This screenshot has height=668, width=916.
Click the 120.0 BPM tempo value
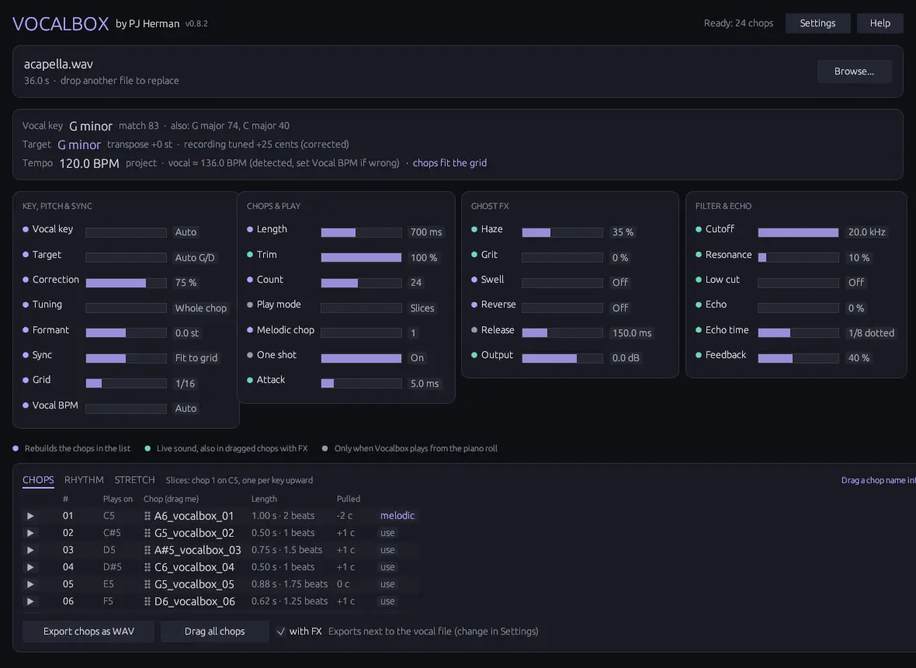(89, 163)
